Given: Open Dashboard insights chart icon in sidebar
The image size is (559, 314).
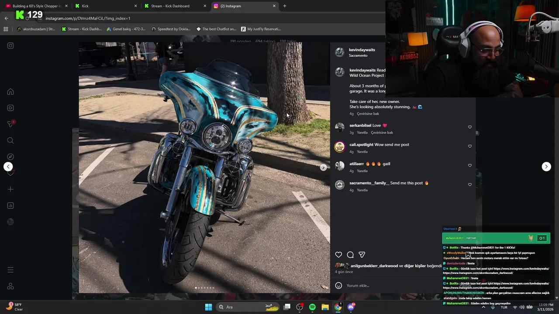Looking at the screenshot, I should coord(10,205).
